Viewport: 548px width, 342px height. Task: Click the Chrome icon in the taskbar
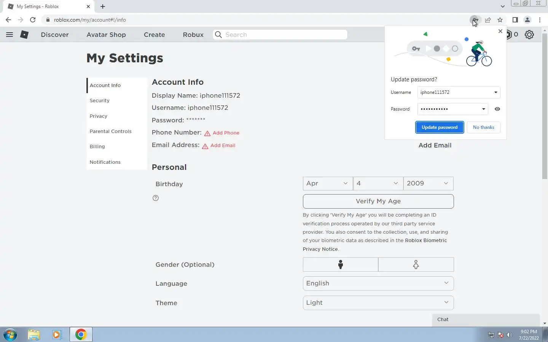[x=81, y=335]
